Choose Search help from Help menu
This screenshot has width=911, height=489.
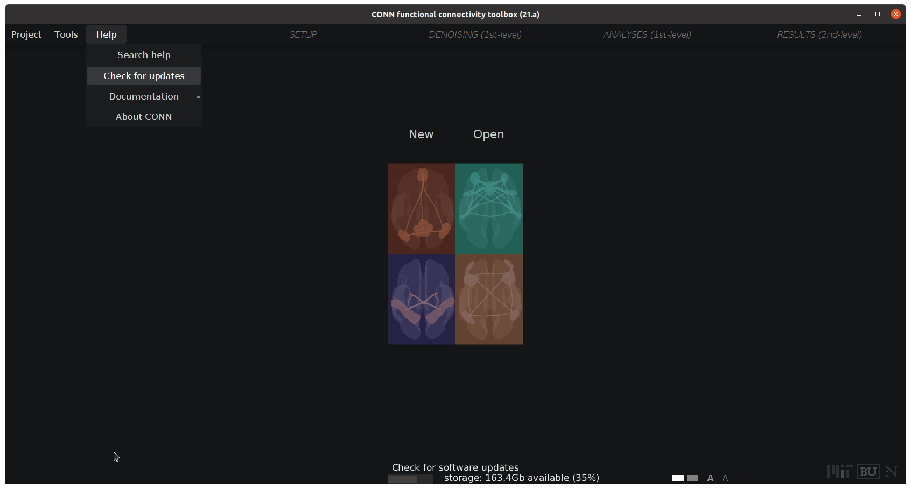(x=144, y=55)
